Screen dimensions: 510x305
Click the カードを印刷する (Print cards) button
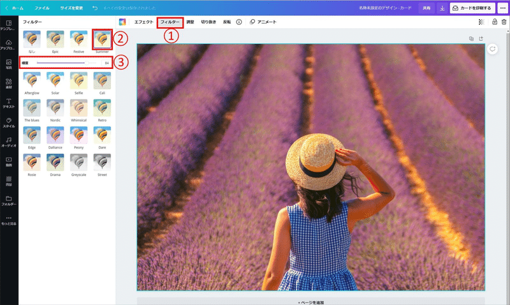tap(472, 8)
